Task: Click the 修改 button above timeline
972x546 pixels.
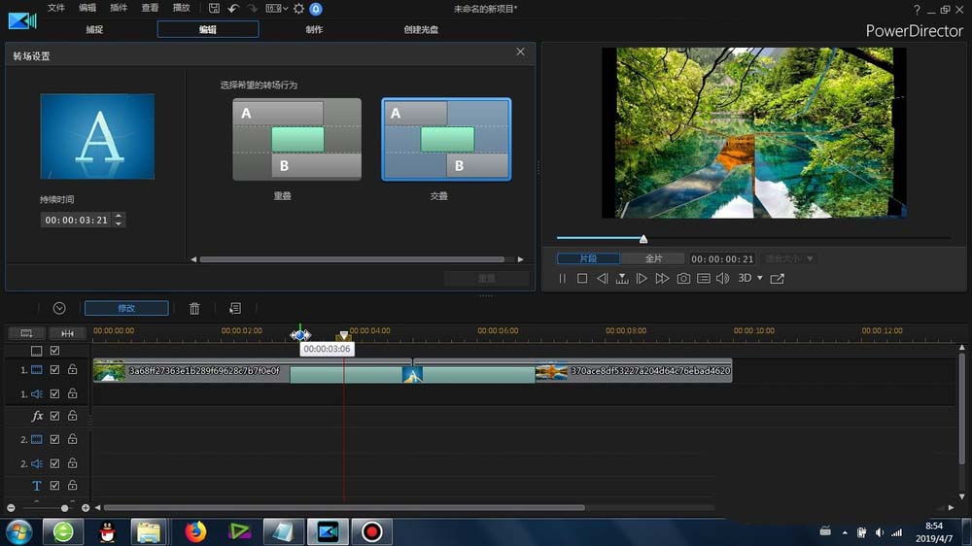Action: coord(126,308)
